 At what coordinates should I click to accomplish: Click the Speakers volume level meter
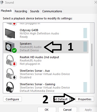click(85, 46)
